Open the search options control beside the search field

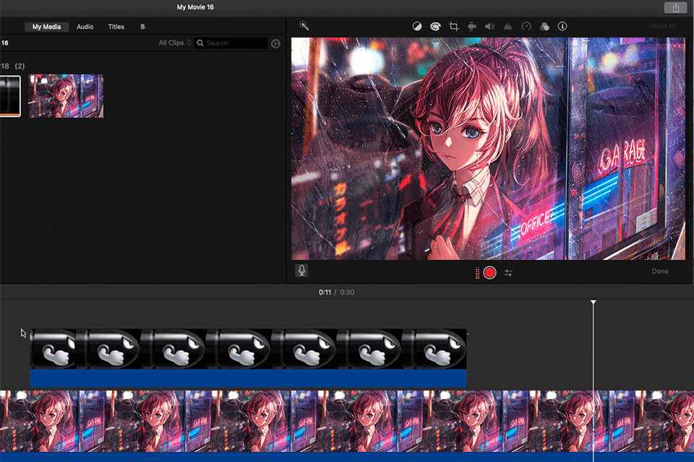(275, 43)
